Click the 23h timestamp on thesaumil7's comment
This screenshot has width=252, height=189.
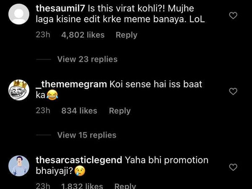tap(43, 35)
